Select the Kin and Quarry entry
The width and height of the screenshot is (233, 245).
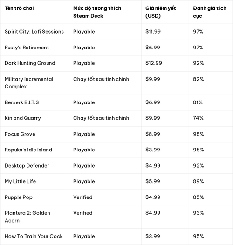point(23,118)
